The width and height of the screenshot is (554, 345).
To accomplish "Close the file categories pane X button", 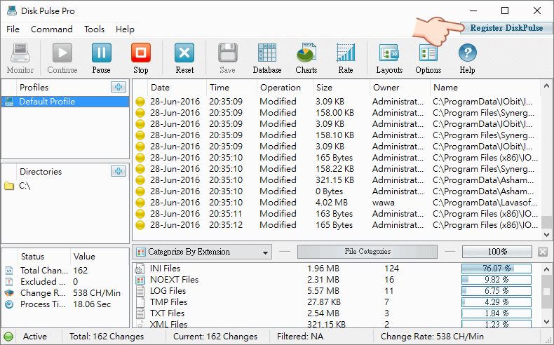I will point(543,252).
